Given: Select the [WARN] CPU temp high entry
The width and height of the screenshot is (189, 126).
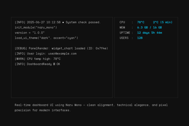Looking at the screenshot, I should 38,59.
